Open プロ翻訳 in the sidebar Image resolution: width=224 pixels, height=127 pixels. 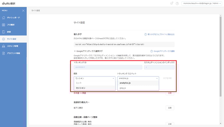[x=13, y=25]
